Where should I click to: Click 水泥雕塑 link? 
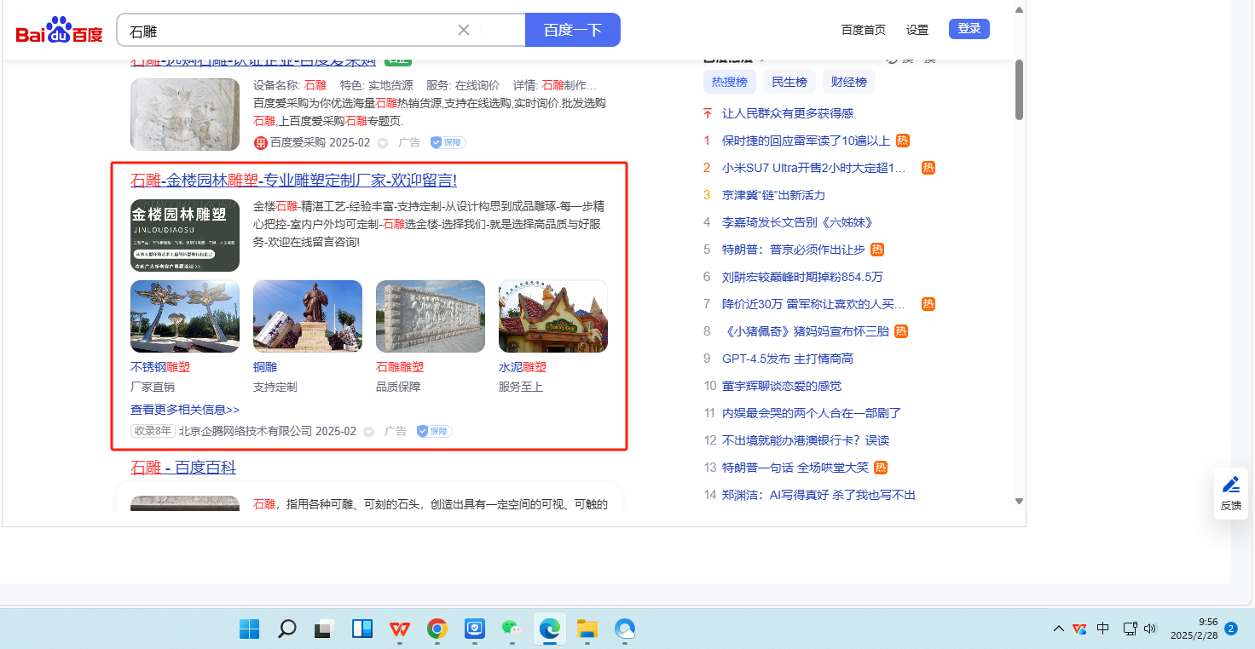click(x=523, y=367)
